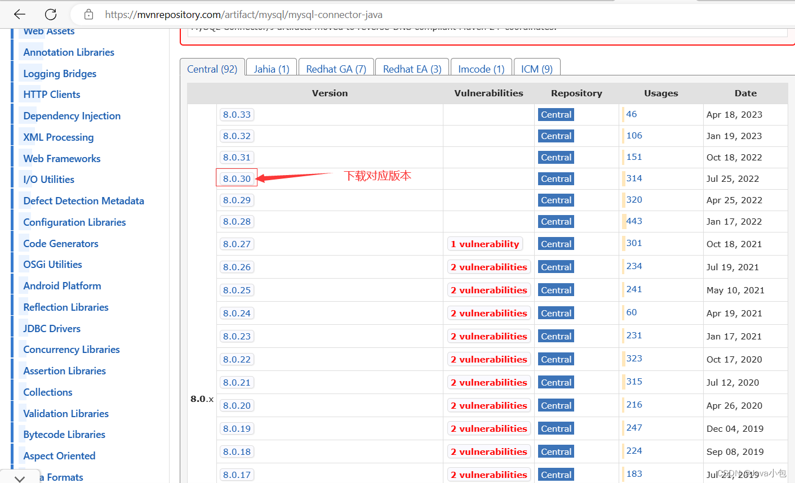Screen dimensions: 795x483
Task: Open version 8.0.27 link
Action: click(x=237, y=244)
